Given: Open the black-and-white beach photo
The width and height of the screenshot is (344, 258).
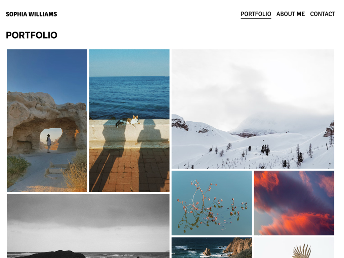Looking at the screenshot, I should tap(88, 226).
